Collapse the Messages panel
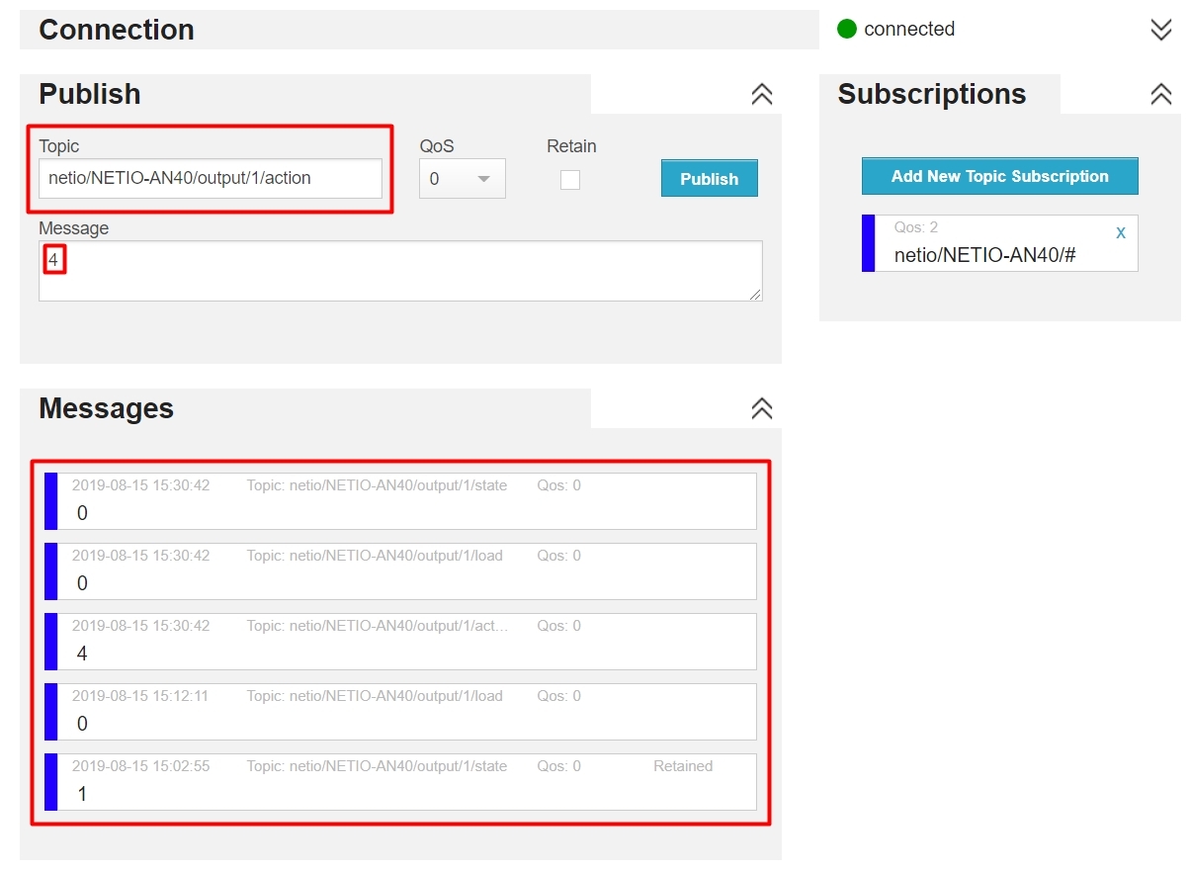 click(x=761, y=408)
